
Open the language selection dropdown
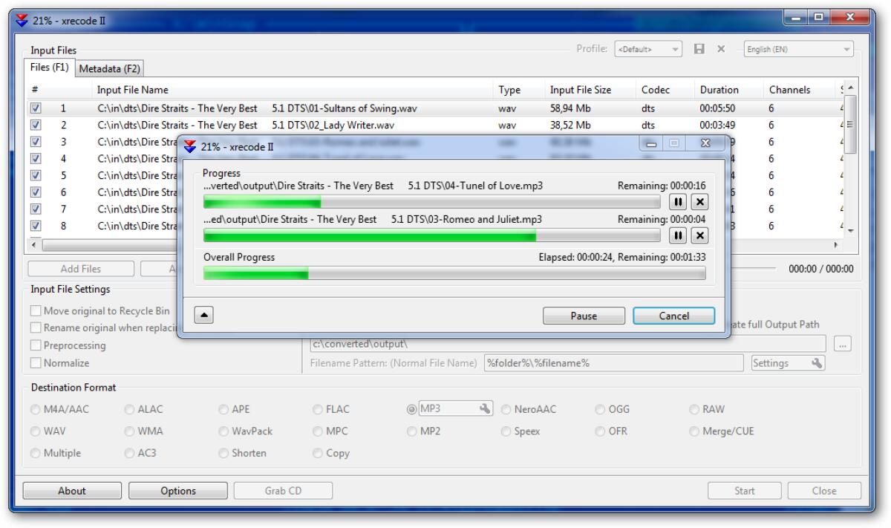(847, 49)
